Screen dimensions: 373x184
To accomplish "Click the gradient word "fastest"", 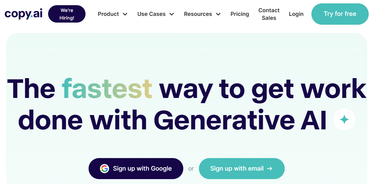I will click(x=107, y=88).
